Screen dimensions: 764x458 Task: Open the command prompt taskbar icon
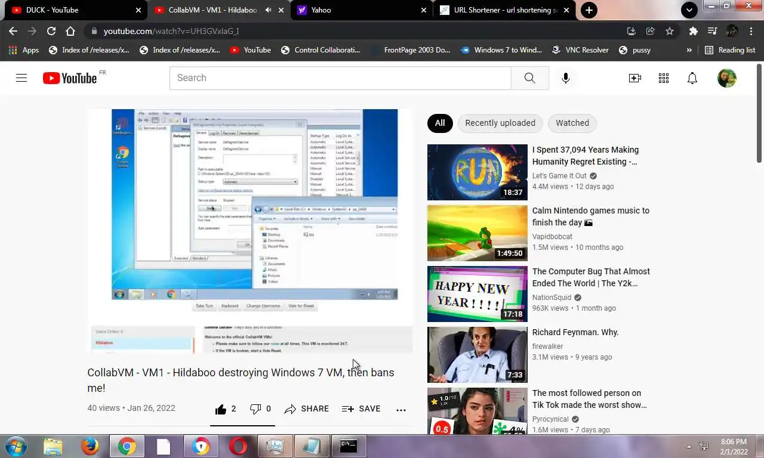click(x=349, y=446)
